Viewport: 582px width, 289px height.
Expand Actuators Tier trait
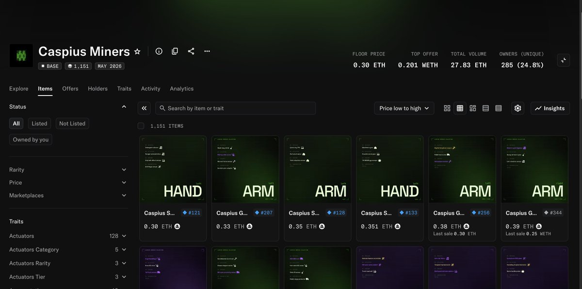click(x=68, y=277)
